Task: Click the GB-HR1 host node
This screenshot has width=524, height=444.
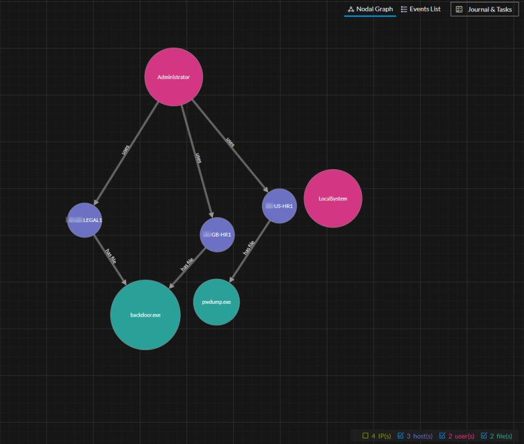Action: pyautogui.click(x=217, y=235)
